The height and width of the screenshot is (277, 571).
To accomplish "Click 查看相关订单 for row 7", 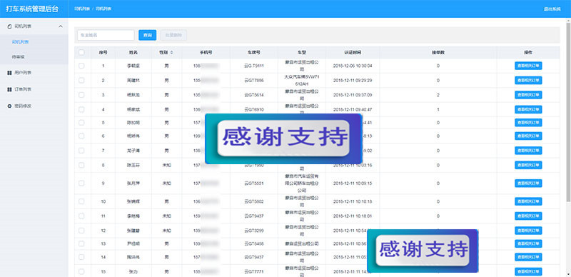I will (x=528, y=151).
